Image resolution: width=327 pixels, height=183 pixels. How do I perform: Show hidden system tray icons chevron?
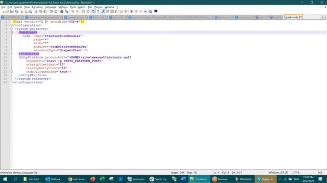(x=280, y=179)
